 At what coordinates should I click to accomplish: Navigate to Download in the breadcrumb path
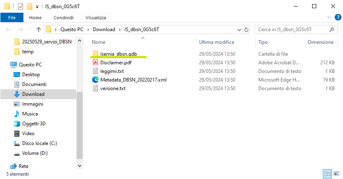coord(104,29)
